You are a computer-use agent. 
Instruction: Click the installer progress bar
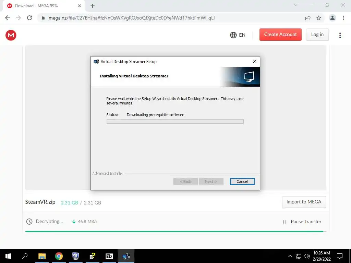point(175,122)
